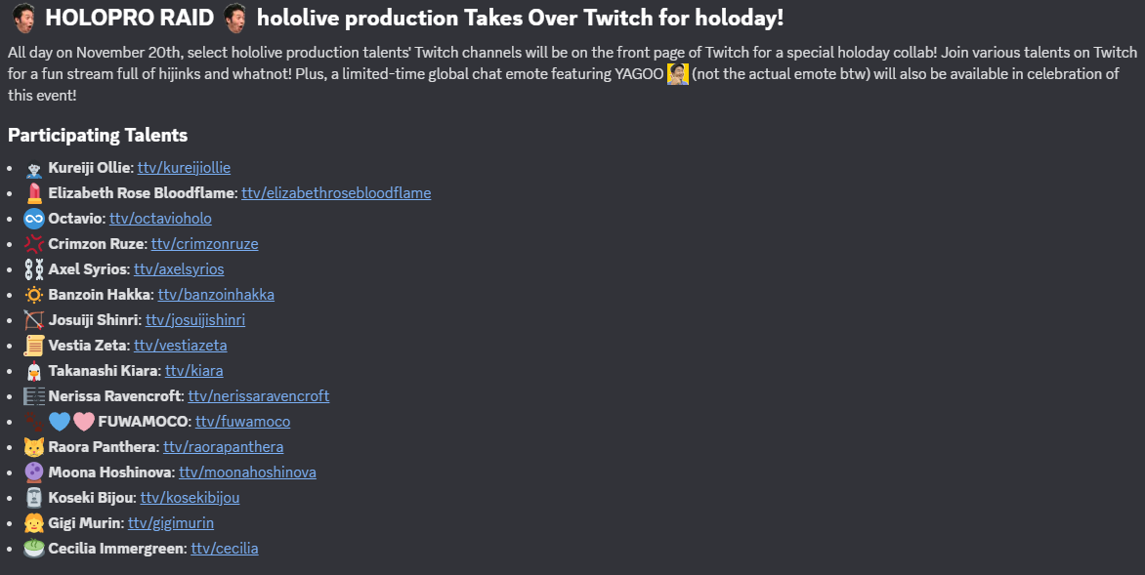Click the YAGOO emote inside the paragraph text

click(678, 74)
